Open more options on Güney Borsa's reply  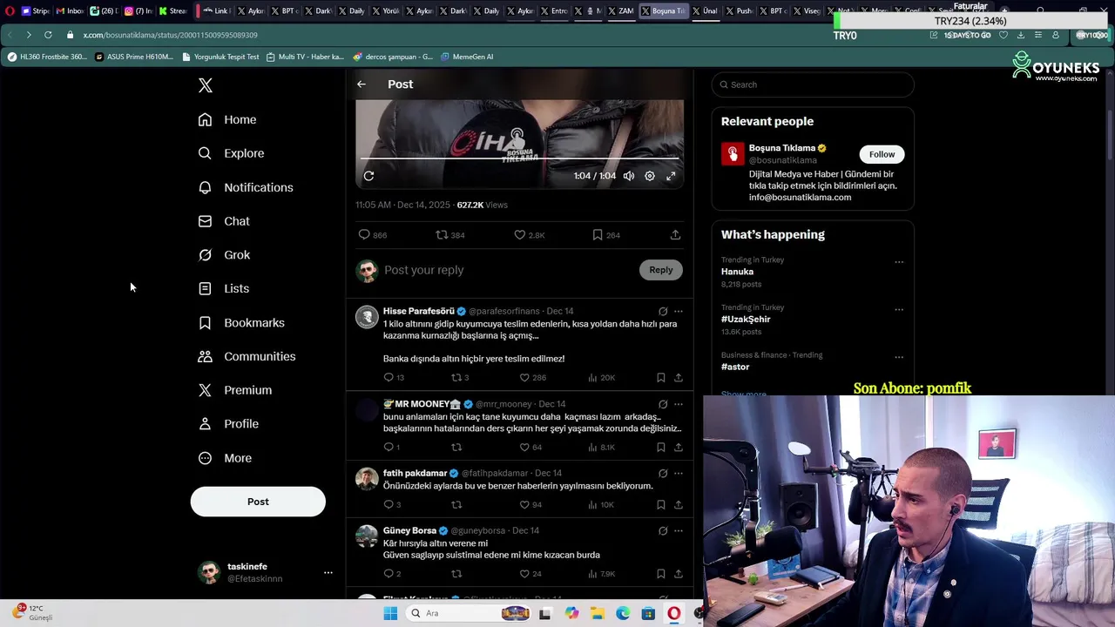pos(679,530)
